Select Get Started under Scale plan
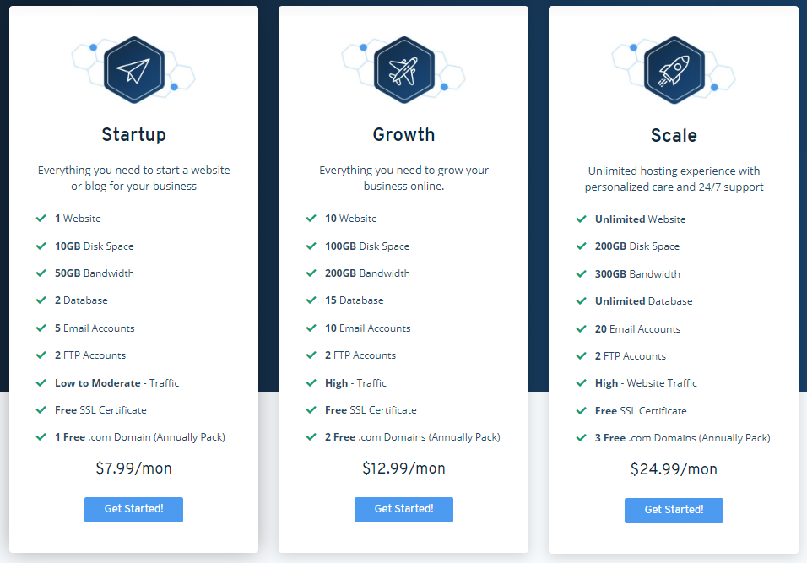The image size is (807, 563). [674, 511]
